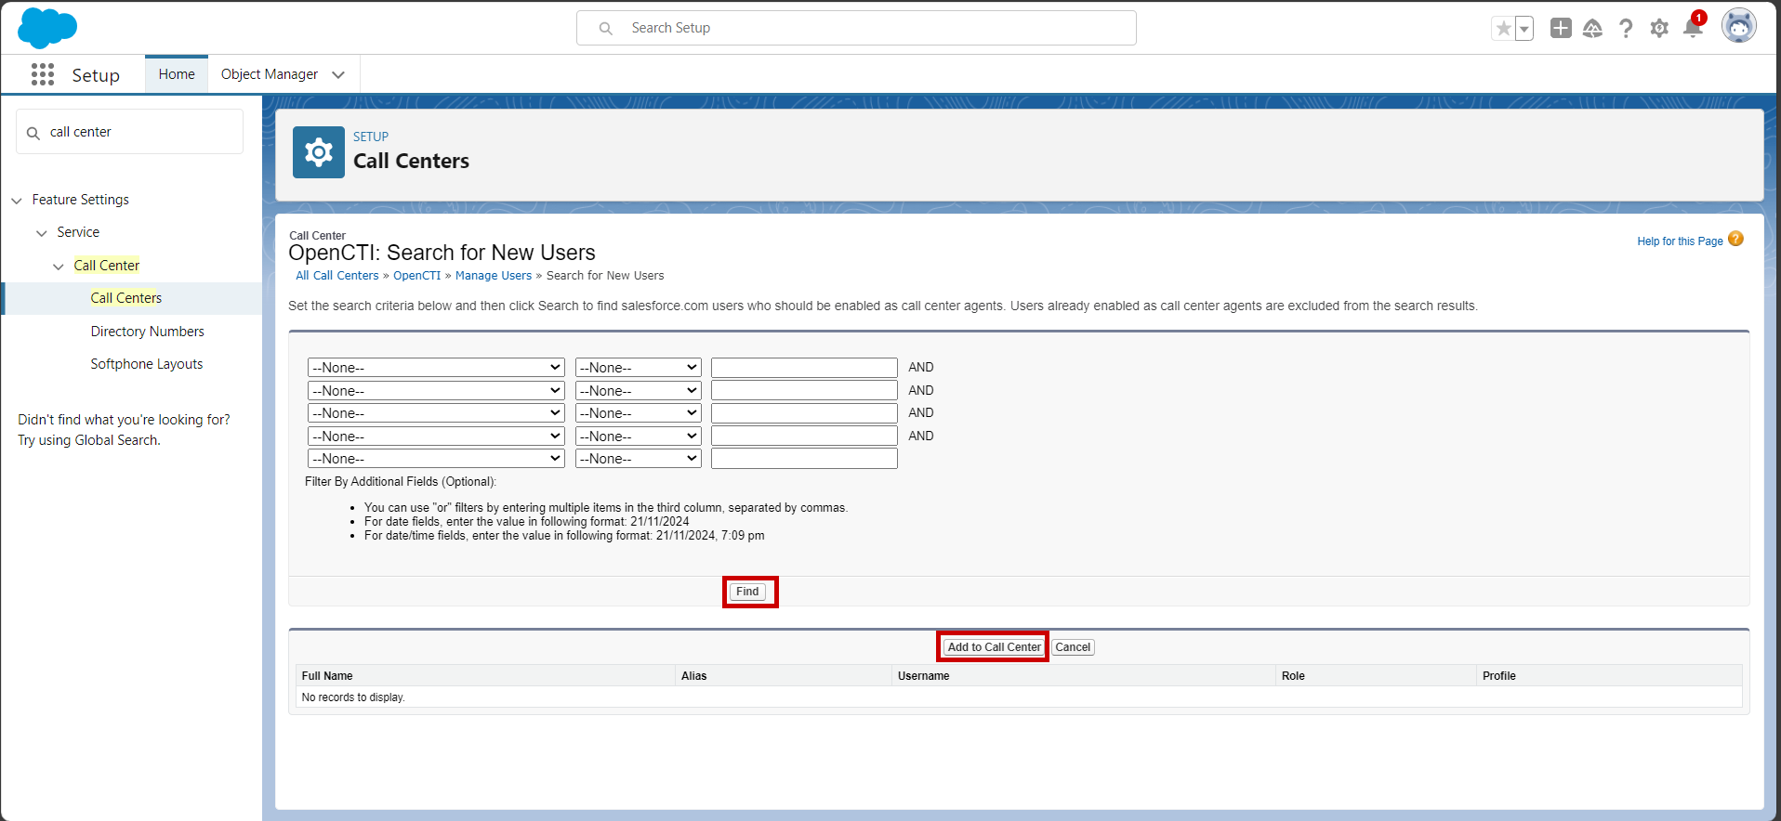
Task: Collapse the Service tree node
Action: tap(42, 233)
